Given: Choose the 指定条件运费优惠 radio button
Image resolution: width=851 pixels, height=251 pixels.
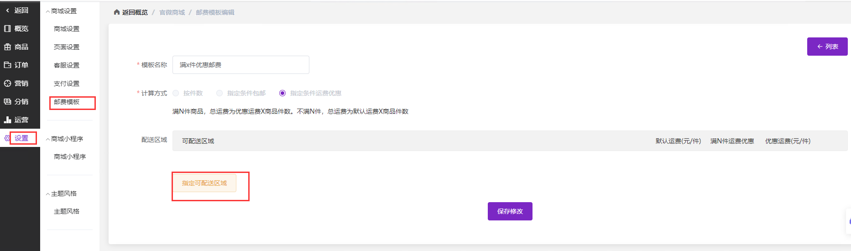Looking at the screenshot, I should pyautogui.click(x=282, y=93).
